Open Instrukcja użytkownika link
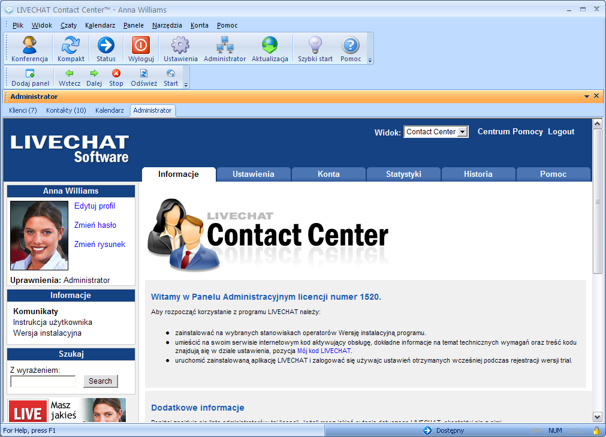This screenshot has height=437, width=606. point(53,323)
